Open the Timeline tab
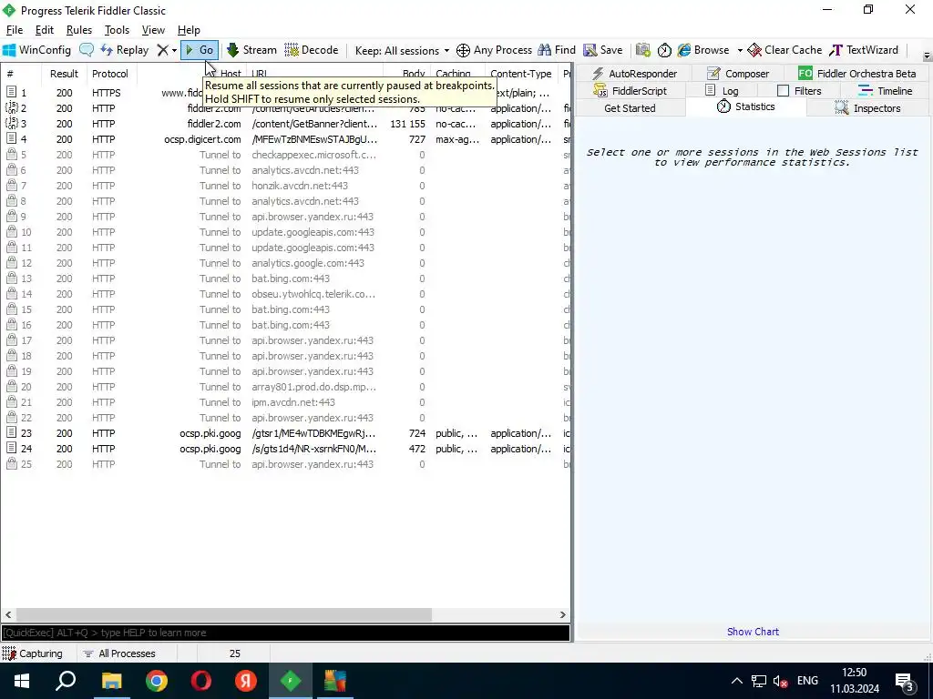 point(885,91)
